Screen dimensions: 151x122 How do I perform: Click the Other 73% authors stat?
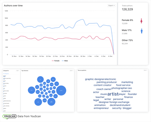(127, 40)
